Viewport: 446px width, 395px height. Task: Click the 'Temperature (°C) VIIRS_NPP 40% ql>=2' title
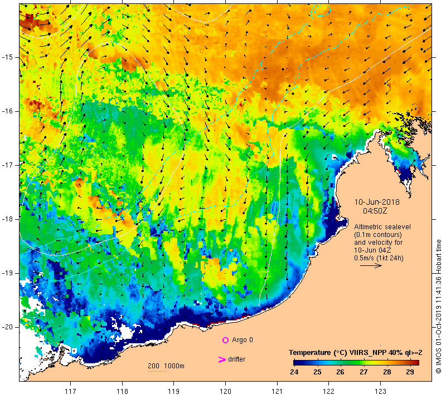[x=356, y=353]
